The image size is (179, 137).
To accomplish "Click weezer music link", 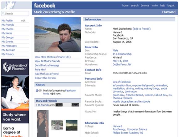I will (x=149, y=95).
